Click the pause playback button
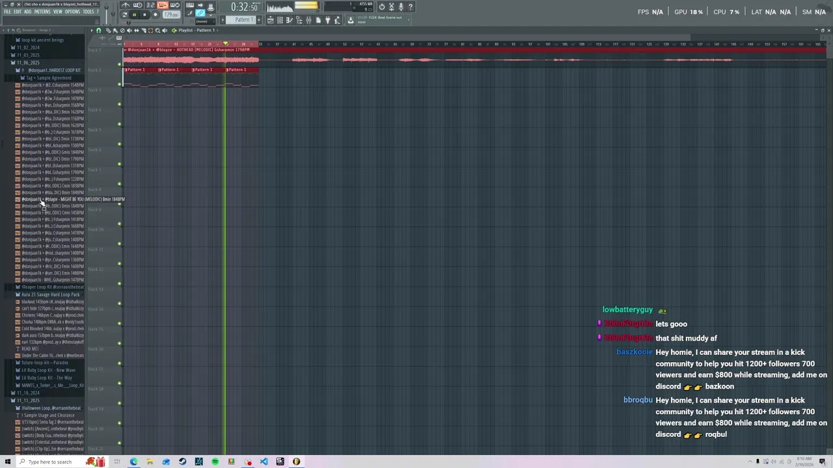833x468 pixels. pyautogui.click(x=135, y=14)
